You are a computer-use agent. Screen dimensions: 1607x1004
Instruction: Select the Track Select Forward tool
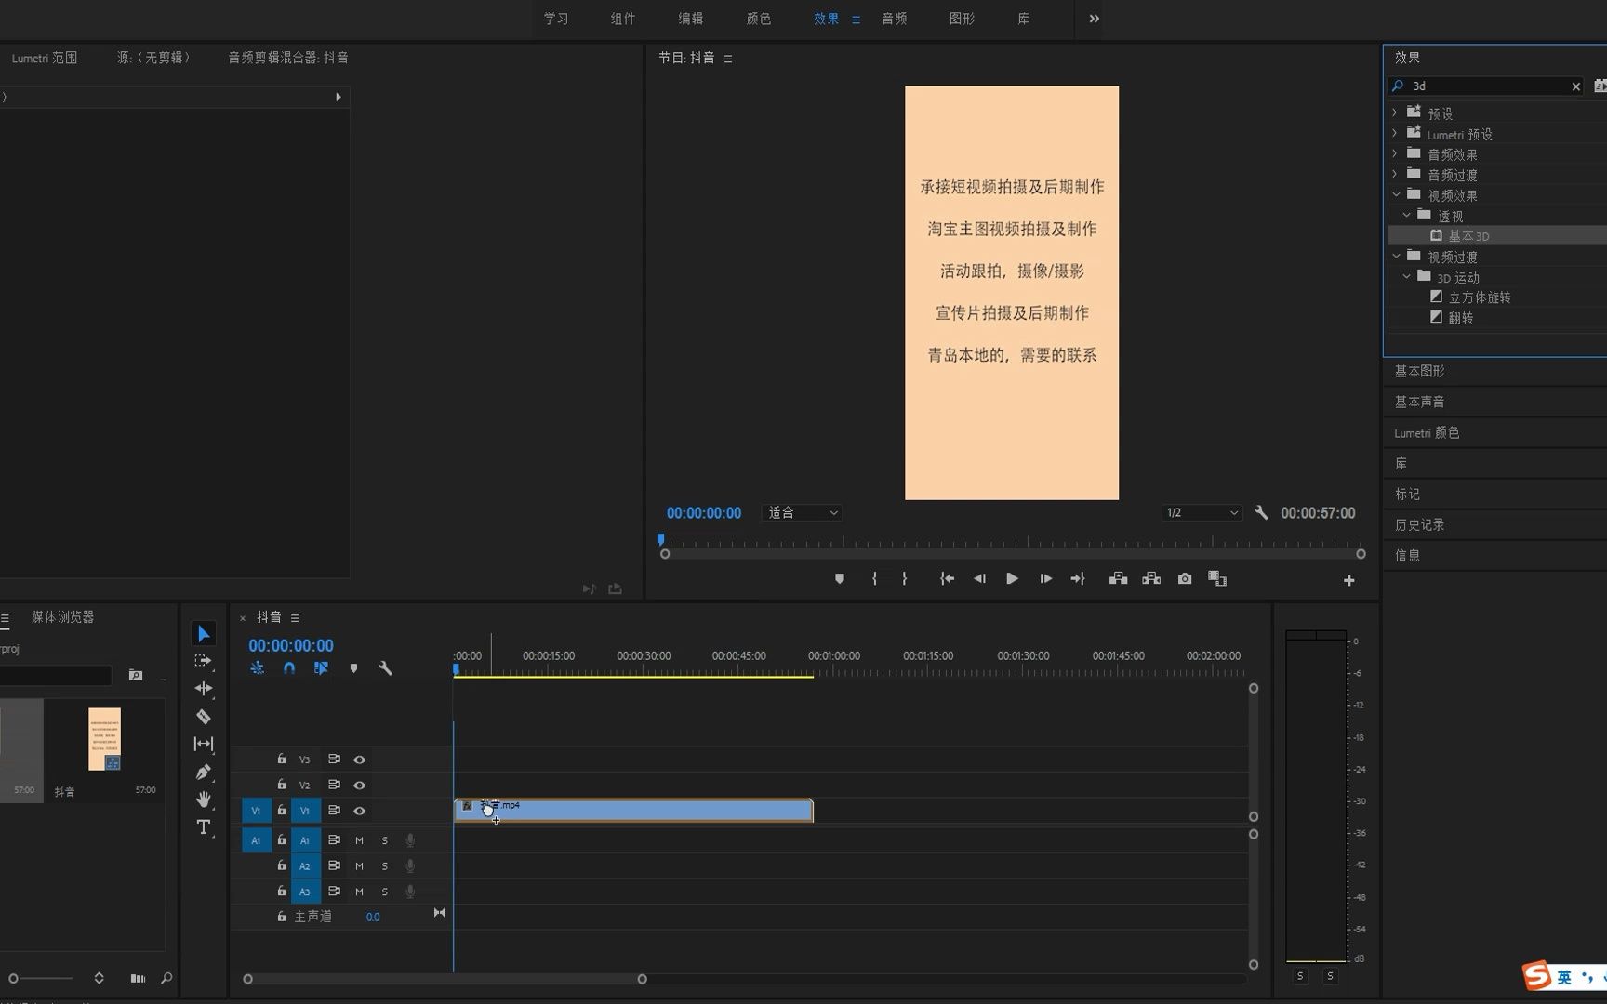coord(203,661)
